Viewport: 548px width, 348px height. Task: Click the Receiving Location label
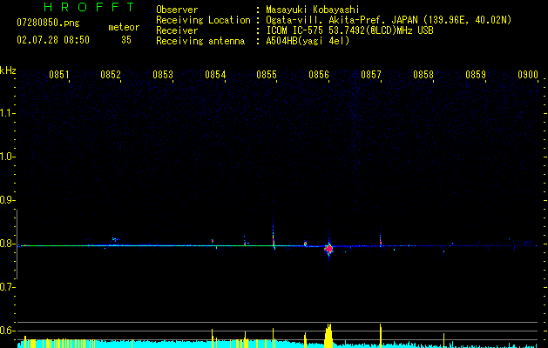[203, 20]
